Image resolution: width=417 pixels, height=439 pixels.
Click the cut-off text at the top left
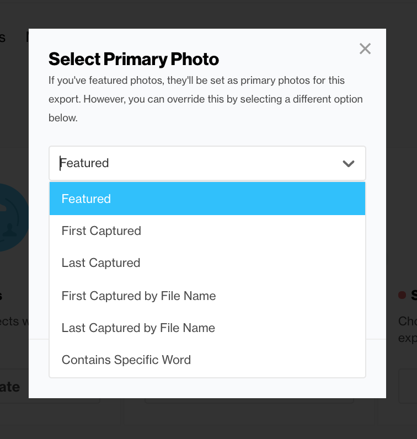tap(3, 38)
